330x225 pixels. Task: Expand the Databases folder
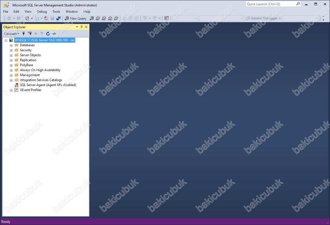pos(11,45)
